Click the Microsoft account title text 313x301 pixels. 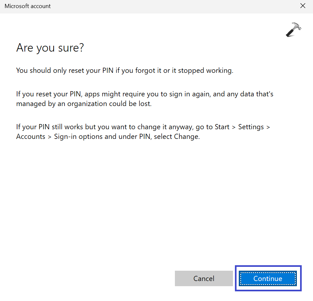(x=28, y=6)
